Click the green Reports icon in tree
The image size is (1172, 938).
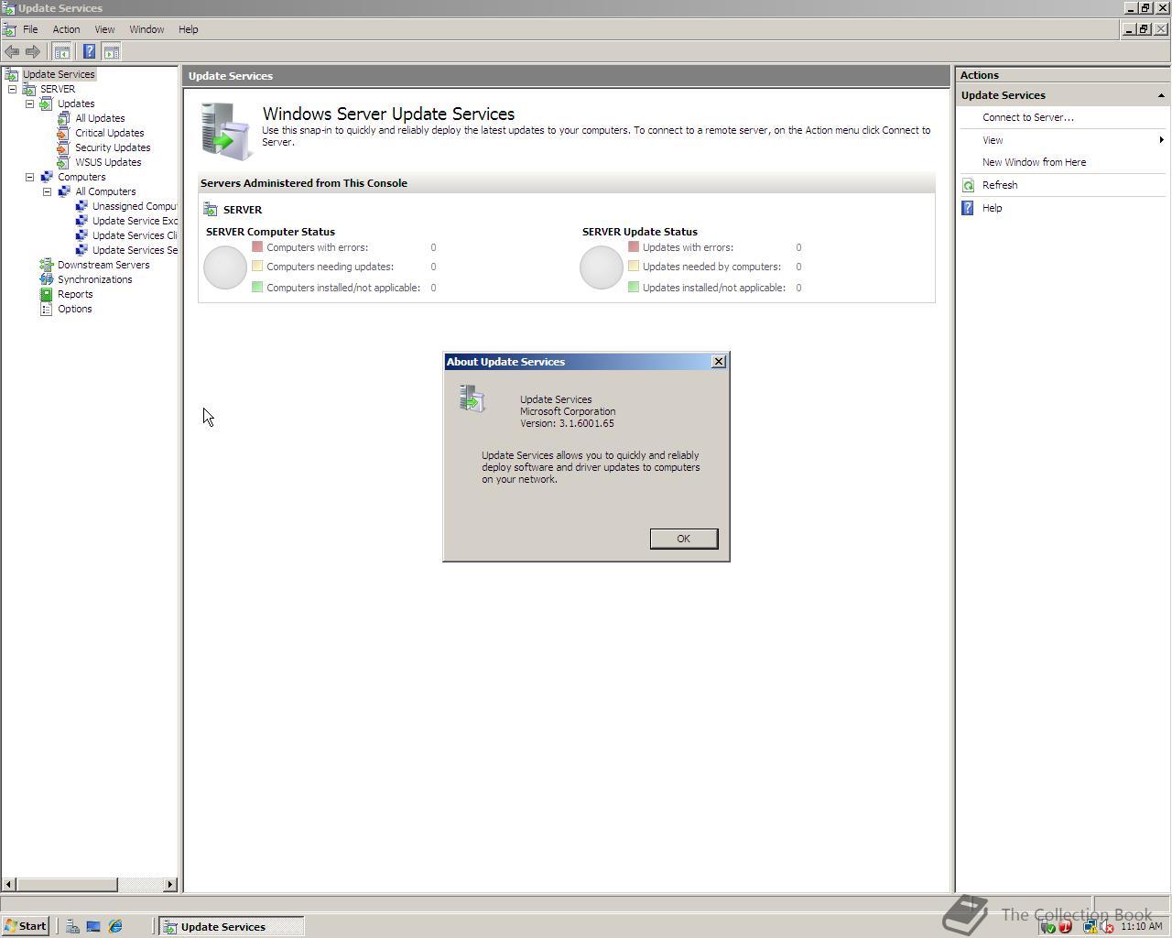(47, 294)
